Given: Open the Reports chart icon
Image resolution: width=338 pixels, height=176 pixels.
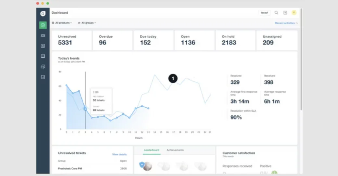Looking at the screenshot, I should click(43, 77).
